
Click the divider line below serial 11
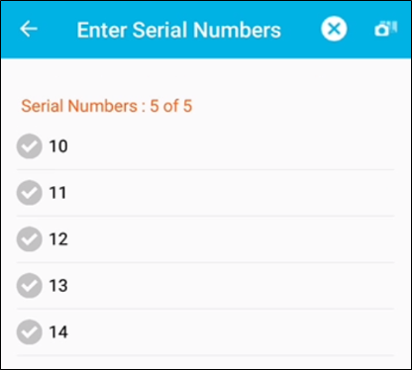point(205,217)
